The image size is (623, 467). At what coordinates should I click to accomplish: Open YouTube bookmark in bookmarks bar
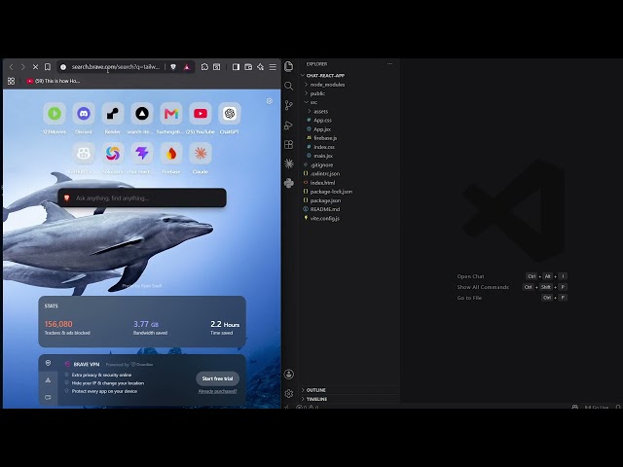click(x=54, y=81)
